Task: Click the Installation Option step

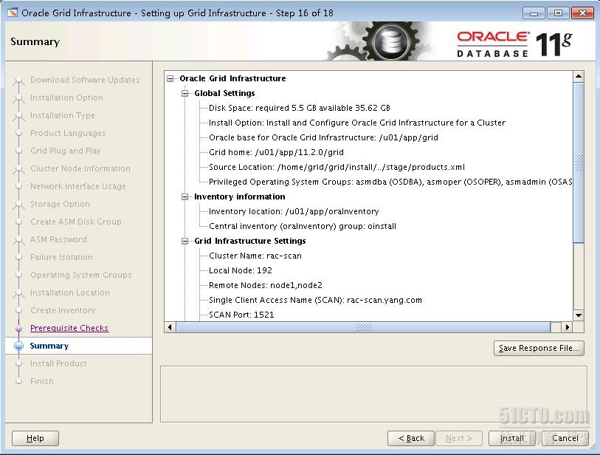Action: [66, 97]
